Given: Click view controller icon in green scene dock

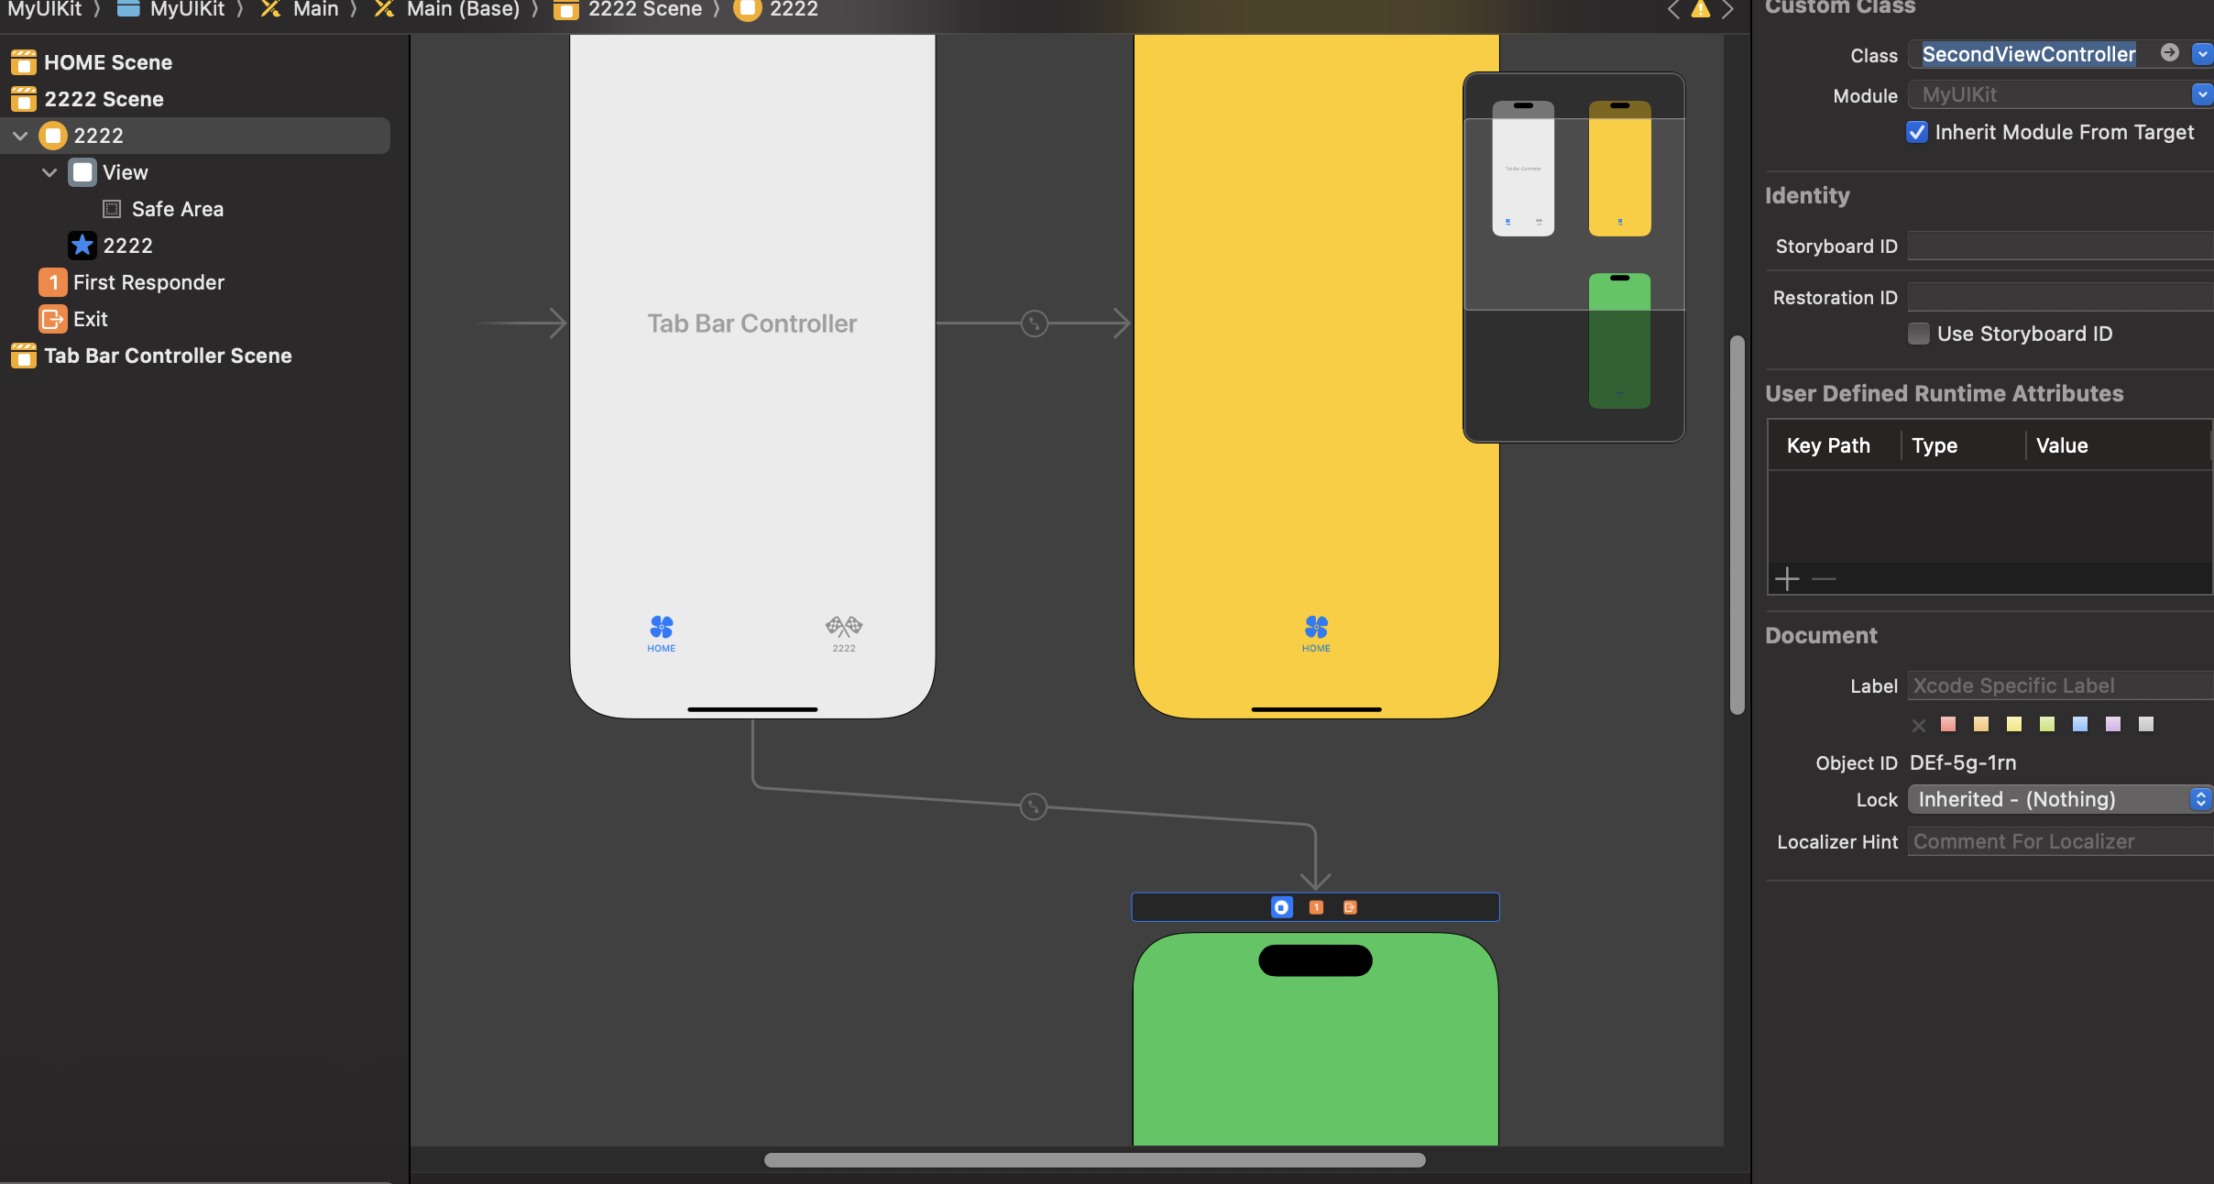Looking at the screenshot, I should pos(1281,907).
